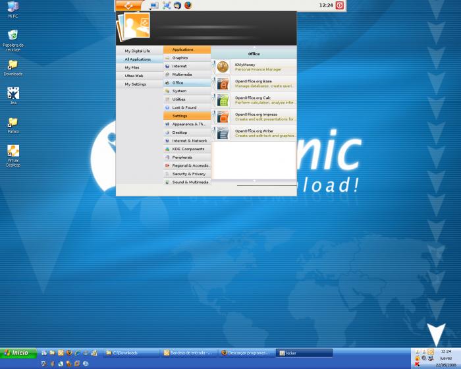Open the Lost & Found category

click(187, 107)
